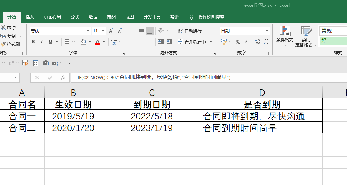Decrease decimal places
Screen dimensions: 347x185
tap(266, 42)
